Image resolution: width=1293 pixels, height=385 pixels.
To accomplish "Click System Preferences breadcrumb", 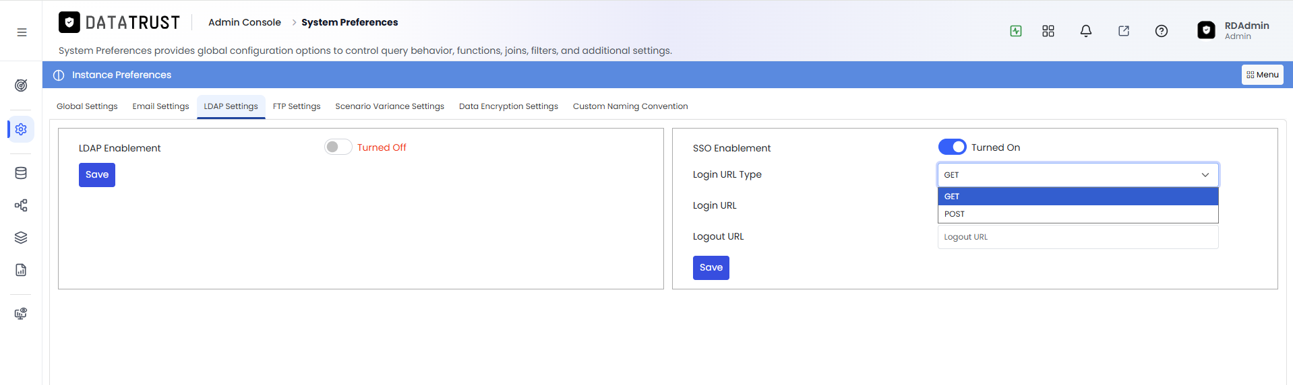I will point(349,22).
